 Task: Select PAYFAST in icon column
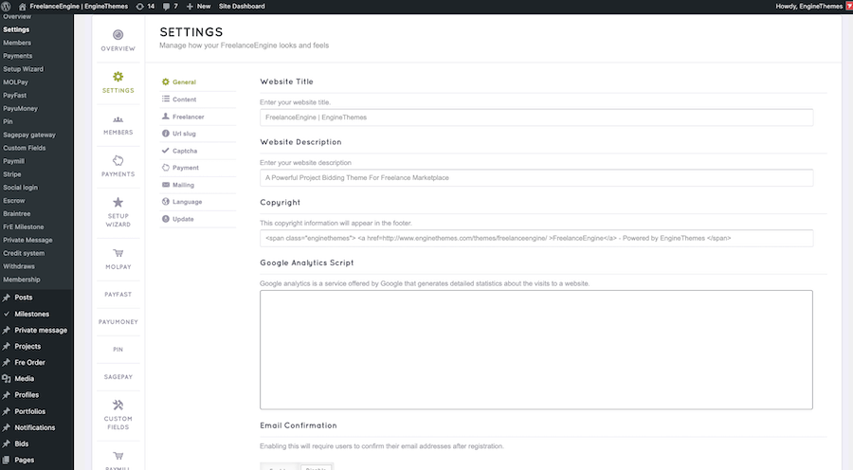coord(118,295)
